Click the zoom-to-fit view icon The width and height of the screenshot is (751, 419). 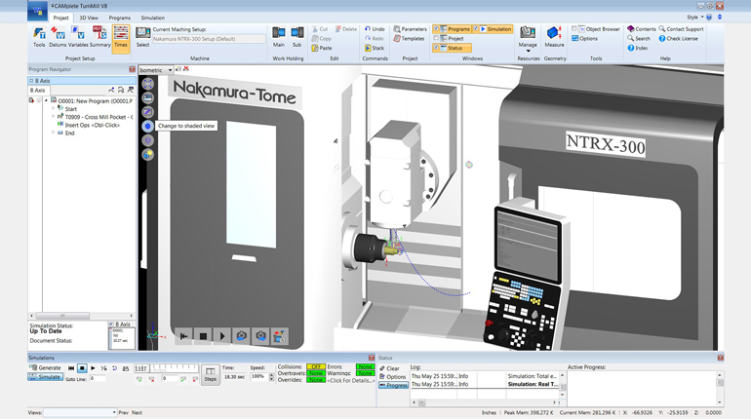[x=148, y=84]
